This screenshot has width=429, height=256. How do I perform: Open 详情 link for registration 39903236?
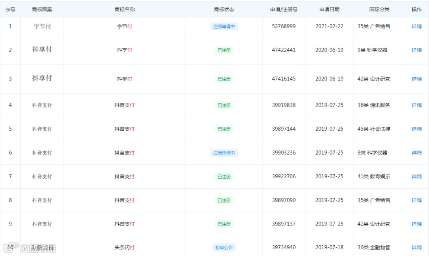point(416,153)
